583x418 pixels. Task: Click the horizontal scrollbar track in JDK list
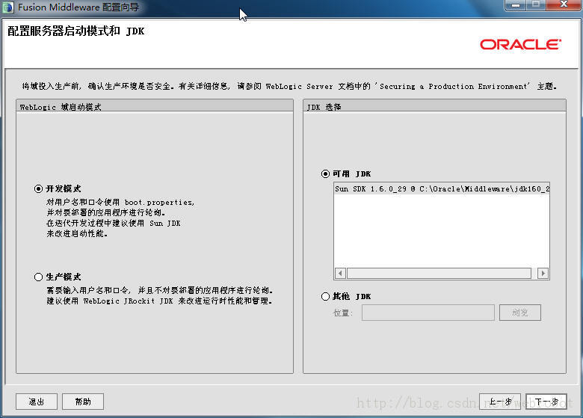pyautogui.click(x=439, y=274)
